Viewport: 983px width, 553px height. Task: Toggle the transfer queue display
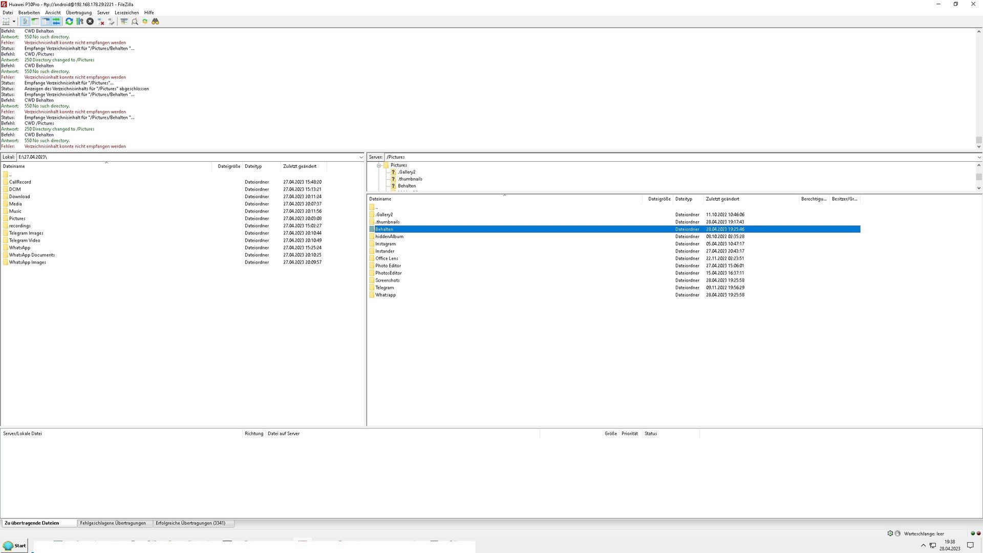click(56, 22)
